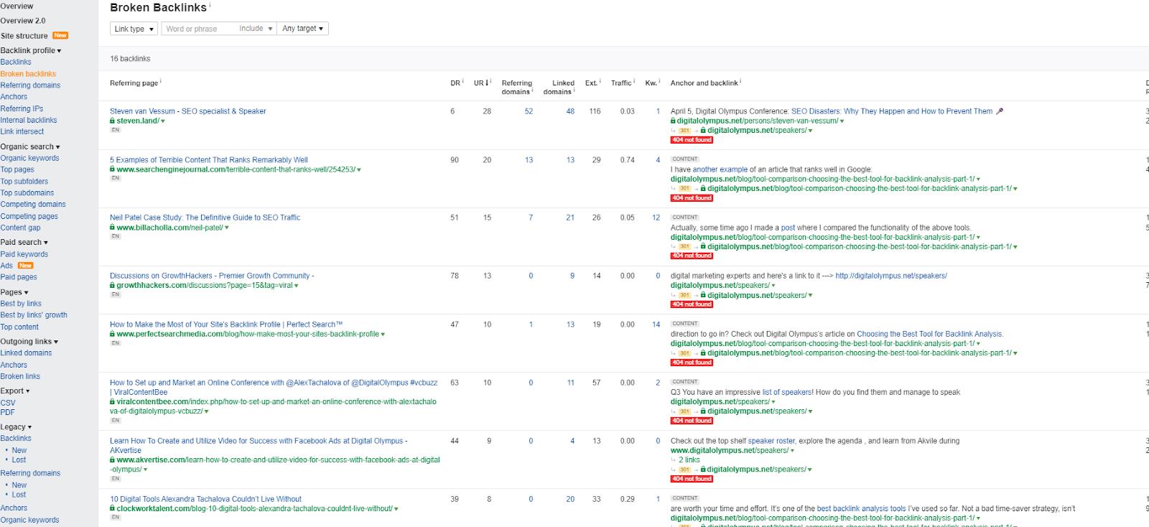1149x527 pixels.
Task: Open Ads in the sidebar
Action: (6, 266)
